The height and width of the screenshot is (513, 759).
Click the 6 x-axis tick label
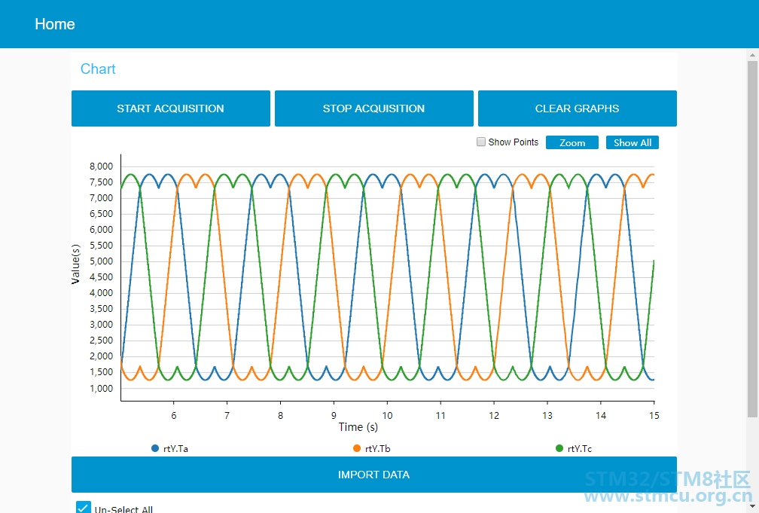[174, 416]
